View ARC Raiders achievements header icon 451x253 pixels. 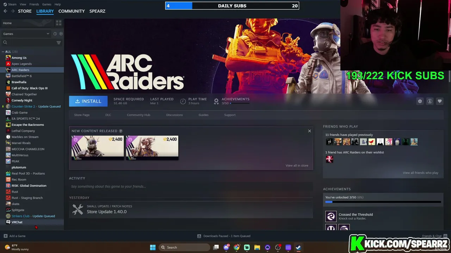click(216, 101)
